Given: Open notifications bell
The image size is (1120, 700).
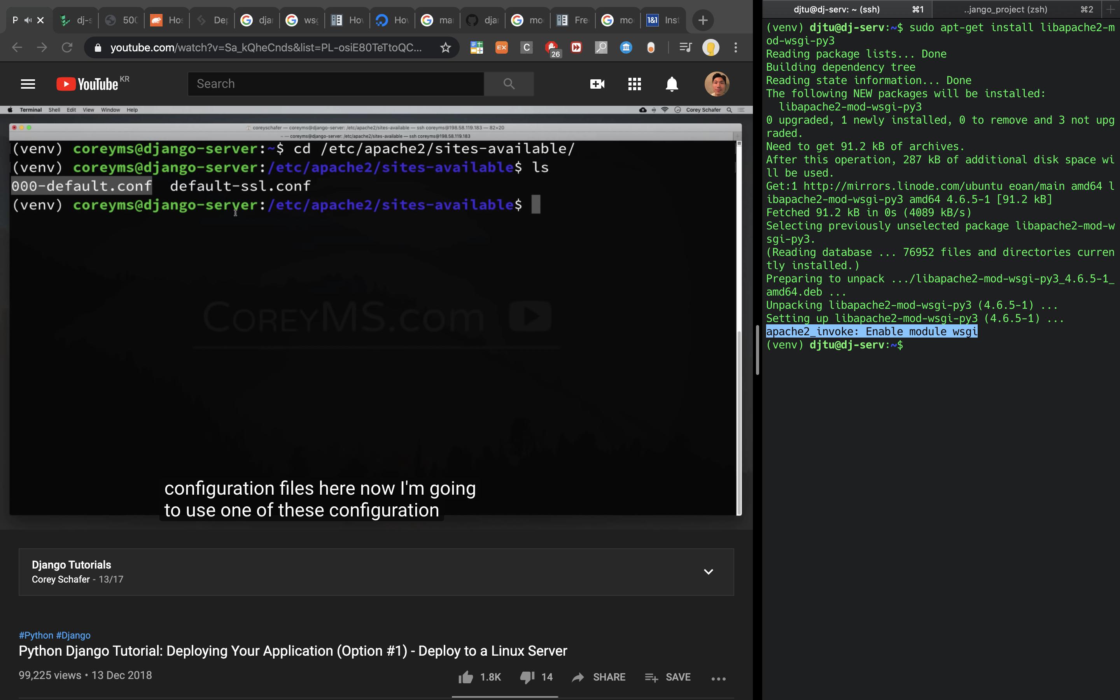Looking at the screenshot, I should click(x=672, y=84).
